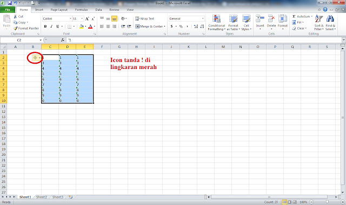Click the Cut scissors icon
This screenshot has height=205, width=346.
pos(15,17)
